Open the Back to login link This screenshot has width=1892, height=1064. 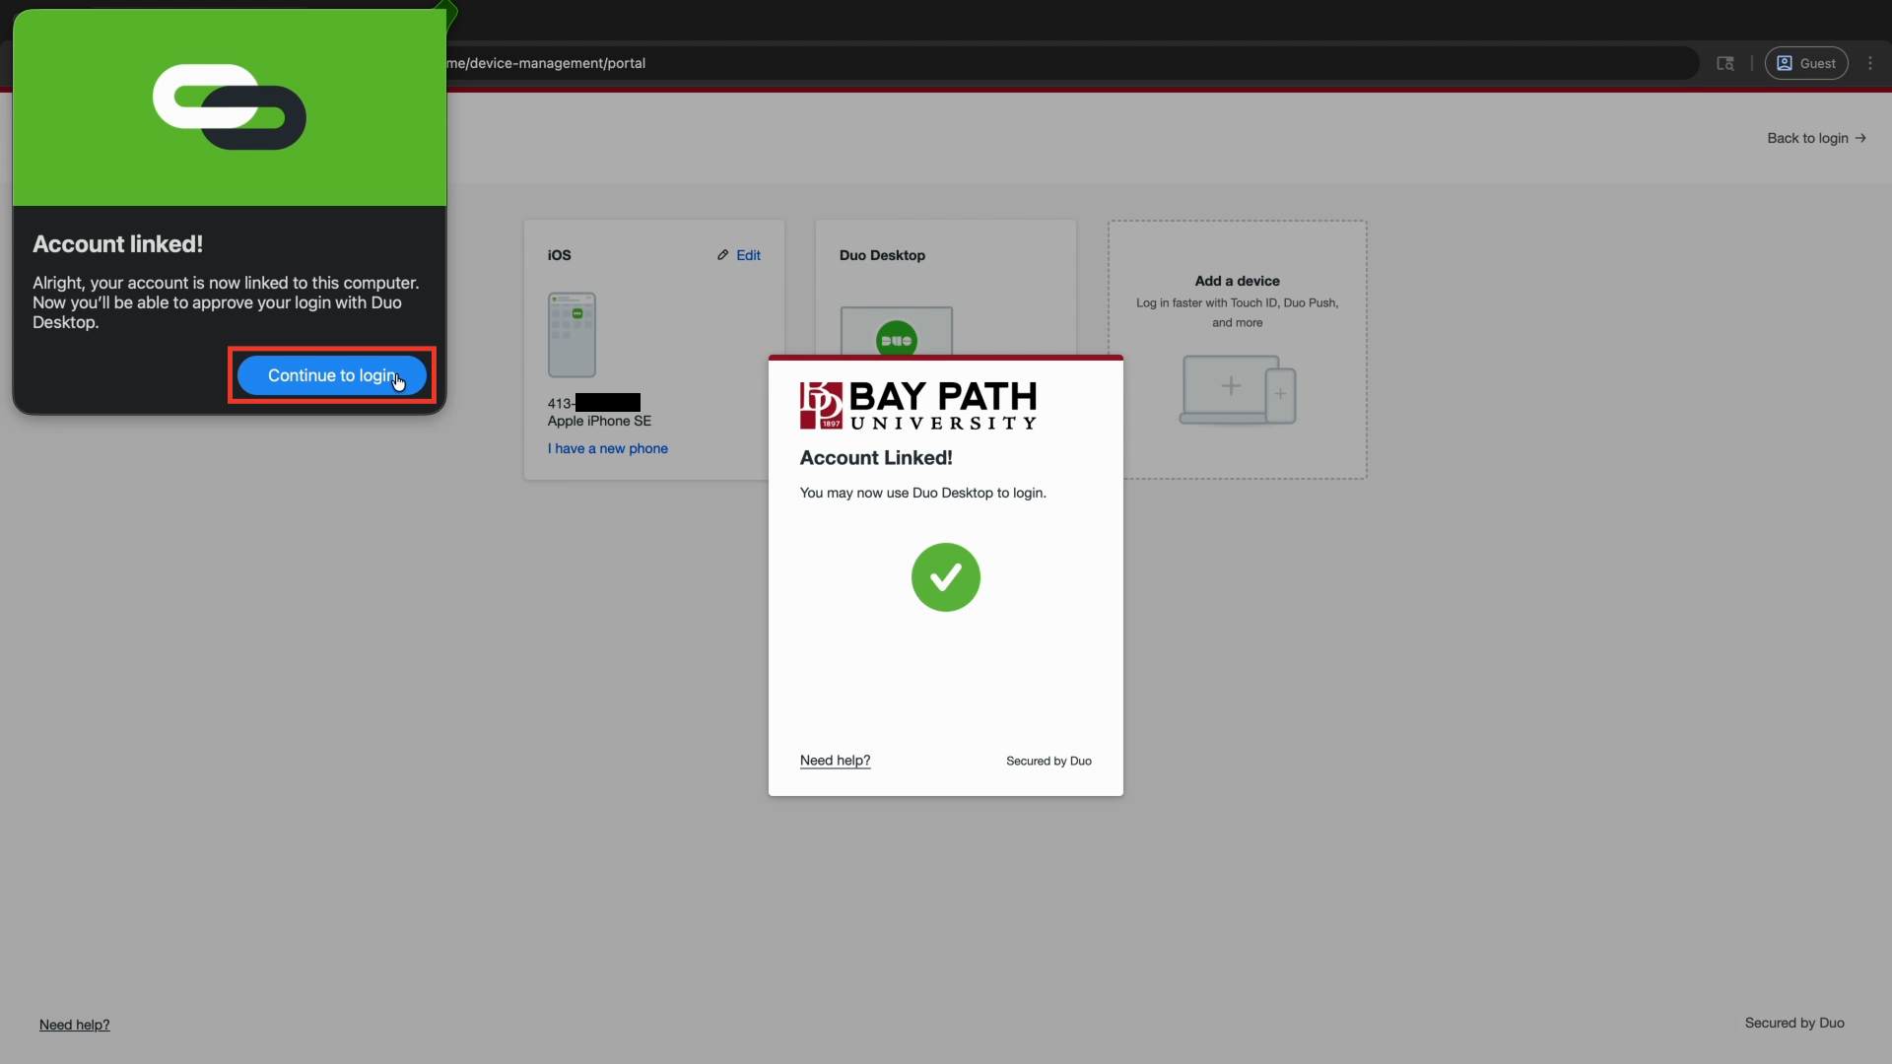(1816, 138)
